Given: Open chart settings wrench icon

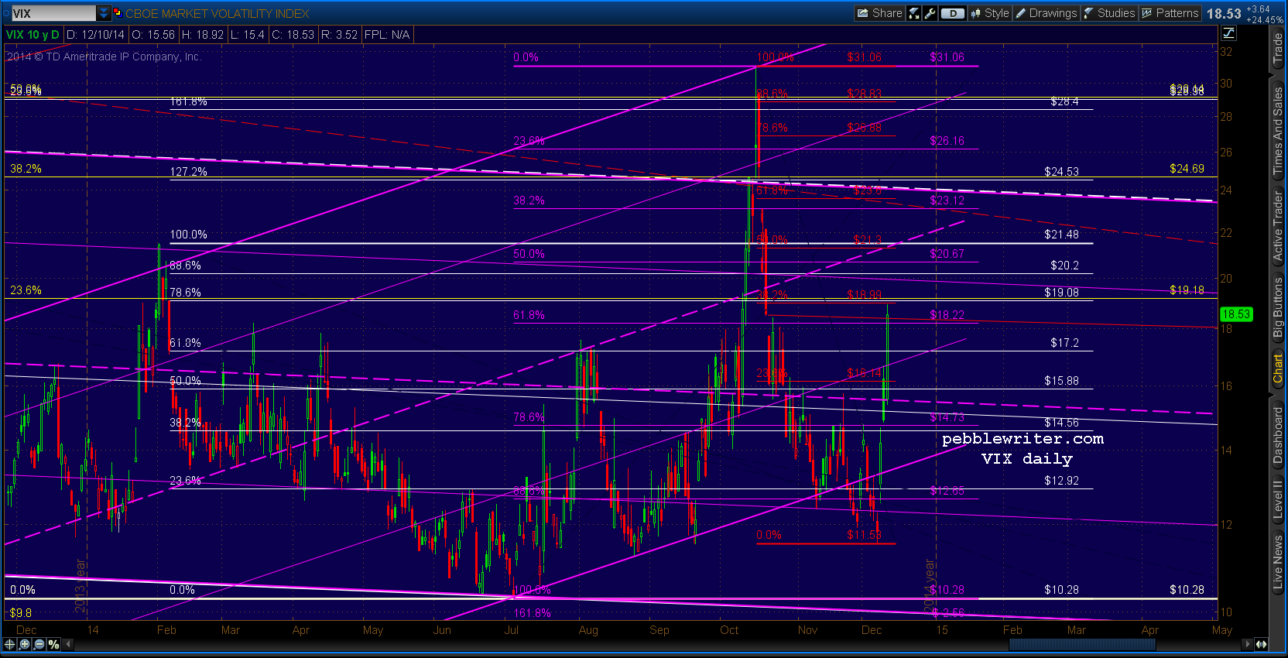Looking at the screenshot, I should [930, 13].
